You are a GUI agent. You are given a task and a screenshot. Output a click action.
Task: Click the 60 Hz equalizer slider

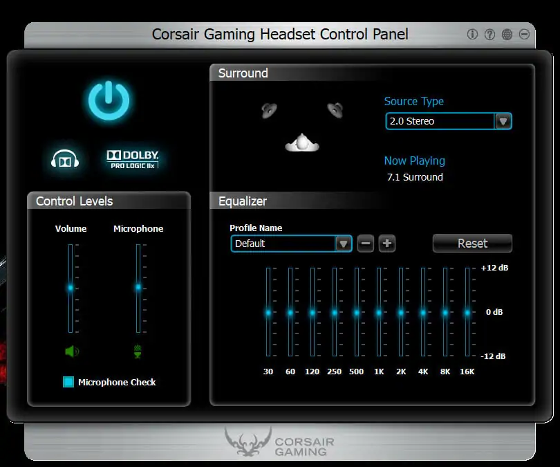point(290,313)
